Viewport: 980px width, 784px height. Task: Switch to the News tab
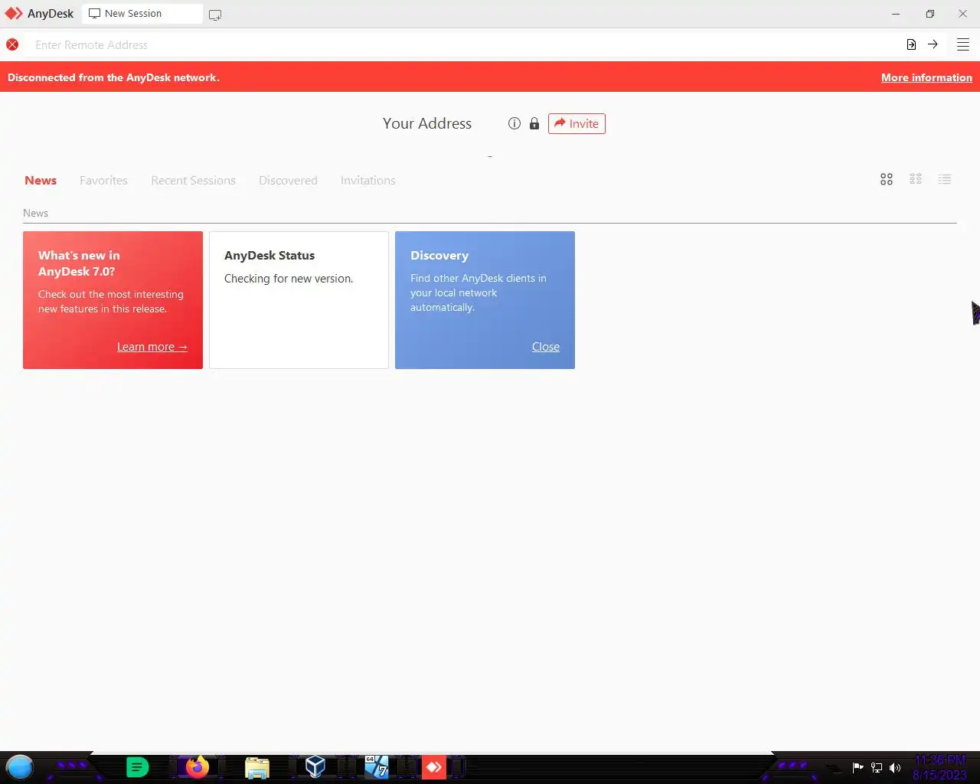[x=41, y=181]
